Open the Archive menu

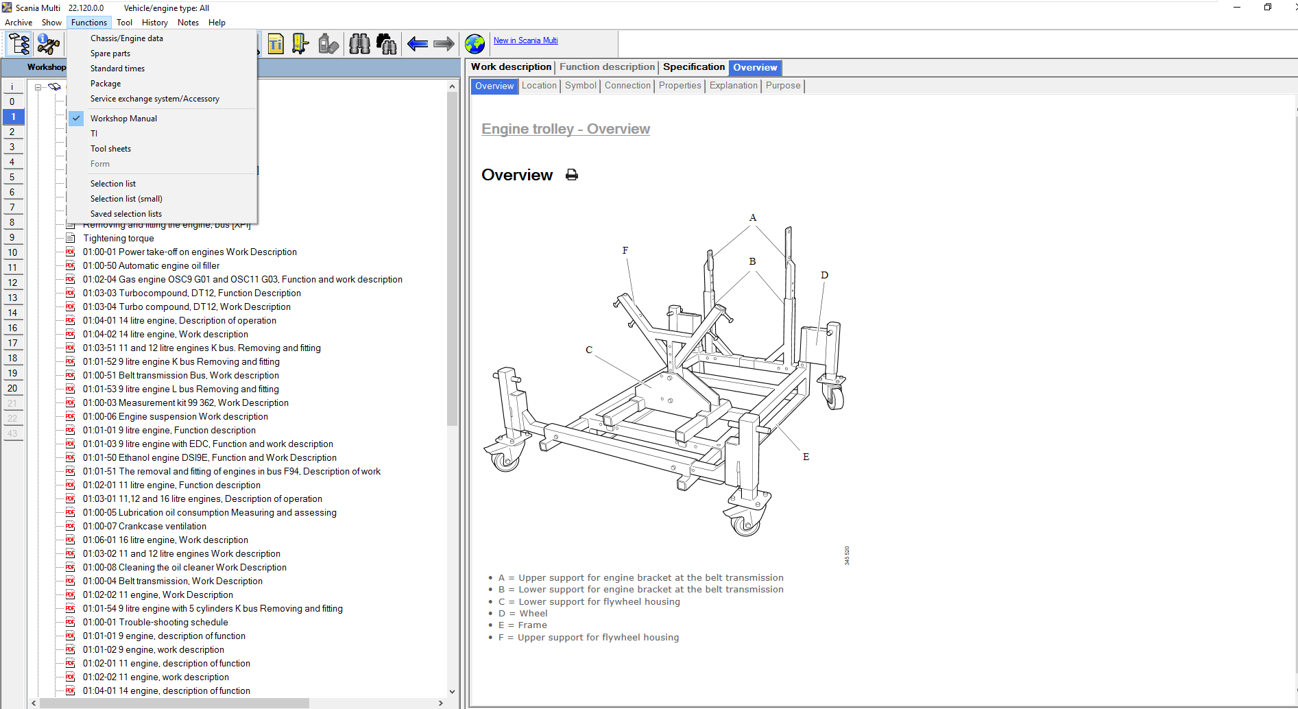[x=19, y=23]
